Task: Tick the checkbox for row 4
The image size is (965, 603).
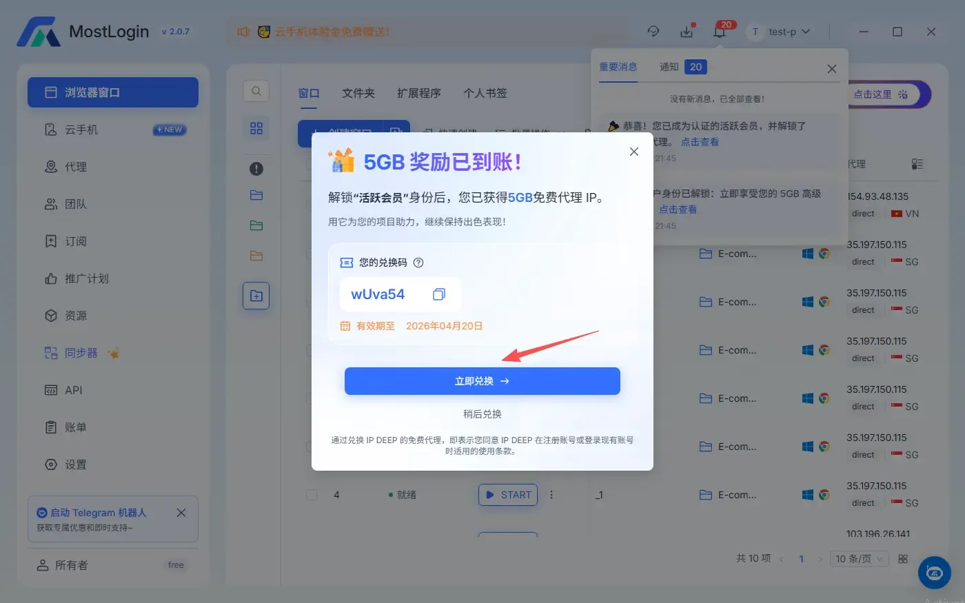Action: click(x=312, y=495)
